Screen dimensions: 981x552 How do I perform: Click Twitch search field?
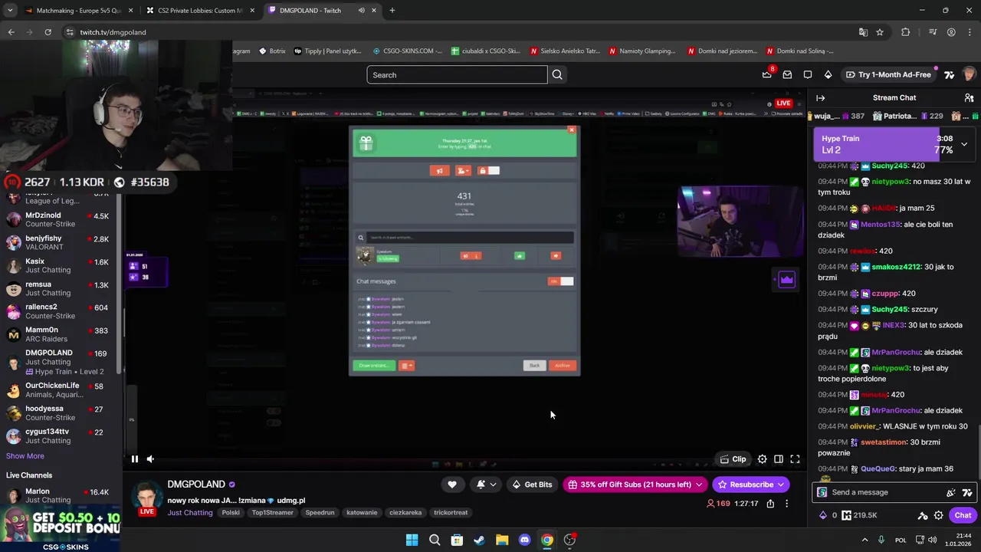tap(457, 74)
